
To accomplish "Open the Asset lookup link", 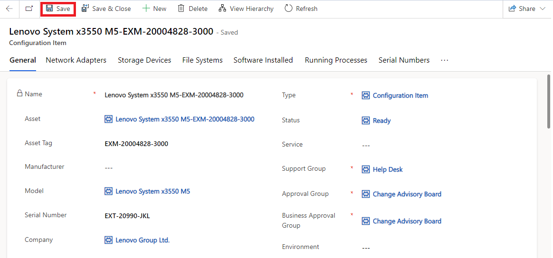I will [185, 120].
